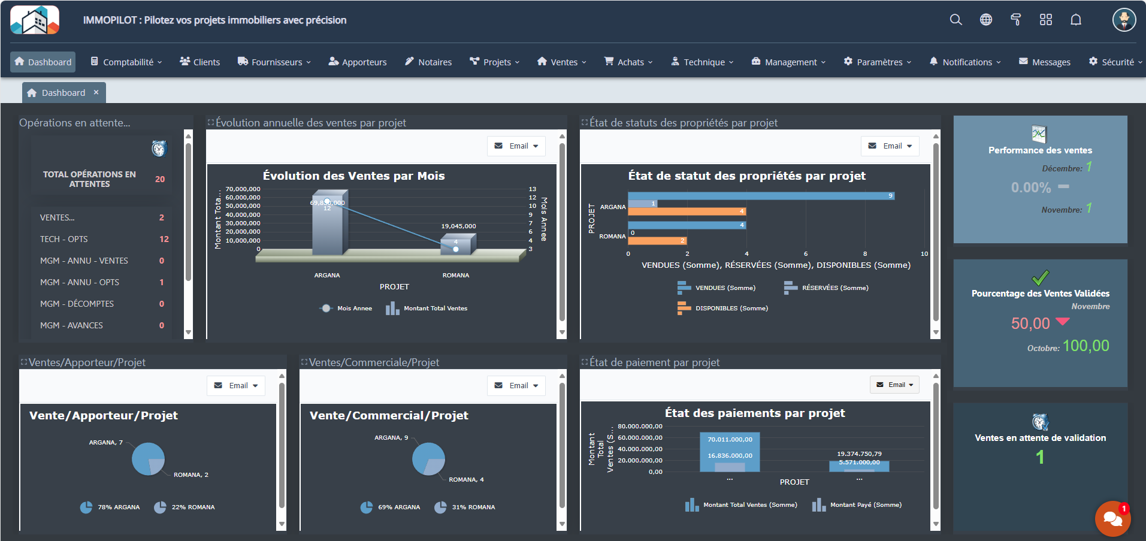Image resolution: width=1146 pixels, height=541 pixels.
Task: Toggle RÉSERVÉES (Somme) legend series
Action: tap(826, 288)
